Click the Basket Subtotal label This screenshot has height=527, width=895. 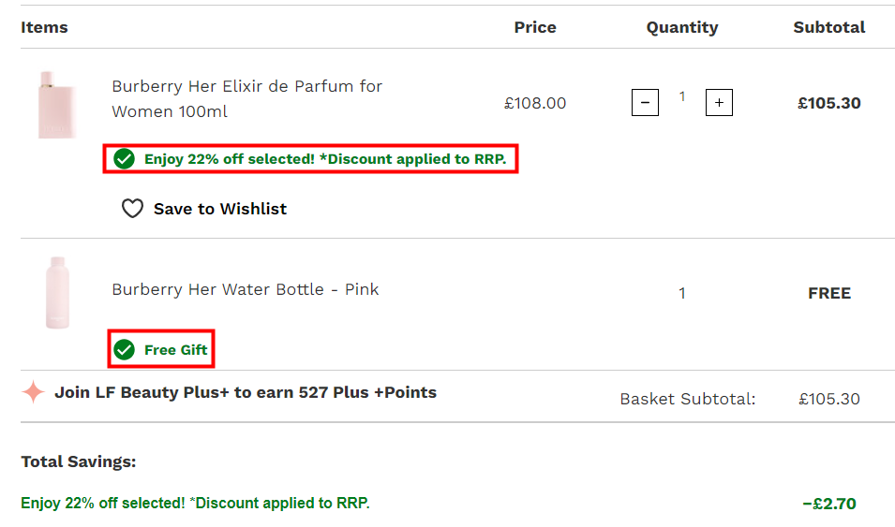click(x=688, y=399)
